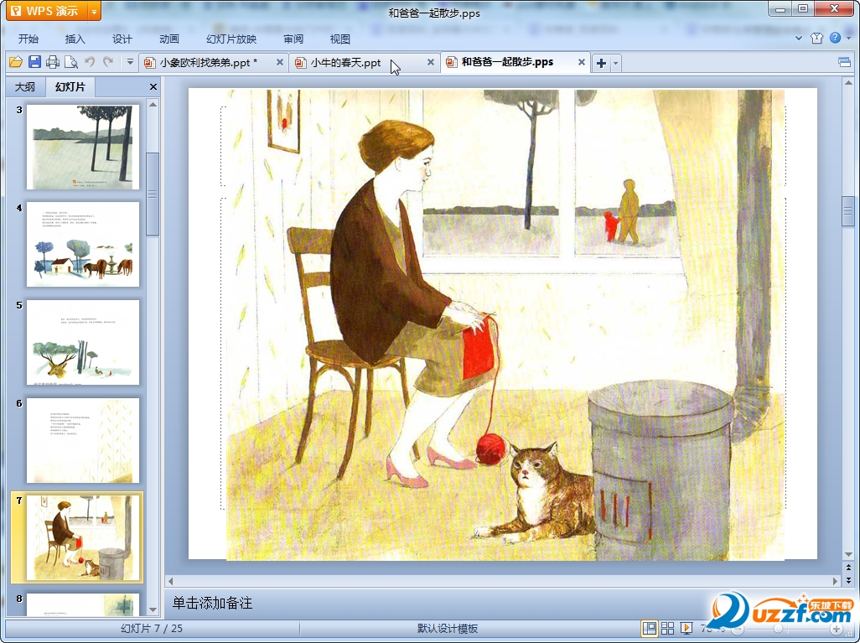Close the slide thumbnail pane

pyautogui.click(x=153, y=86)
